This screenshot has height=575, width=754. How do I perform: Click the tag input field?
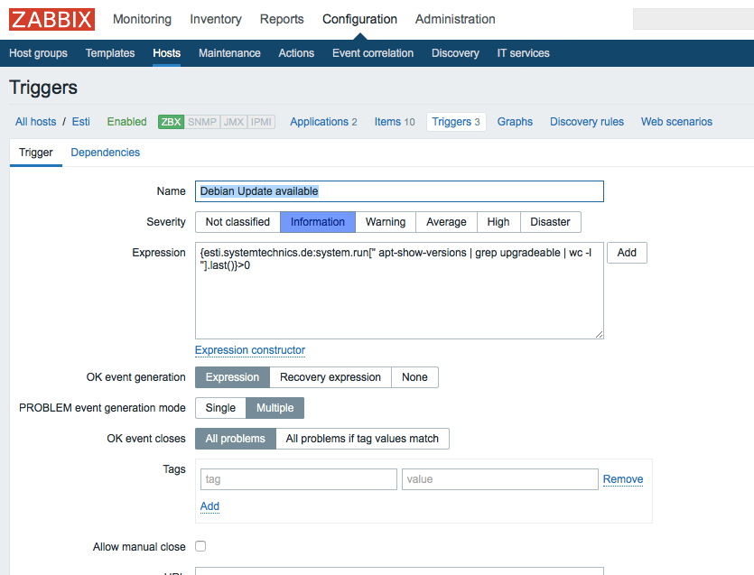(299, 479)
